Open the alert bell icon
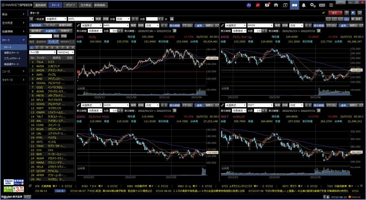This screenshot has width=366, height=200. (304, 5)
